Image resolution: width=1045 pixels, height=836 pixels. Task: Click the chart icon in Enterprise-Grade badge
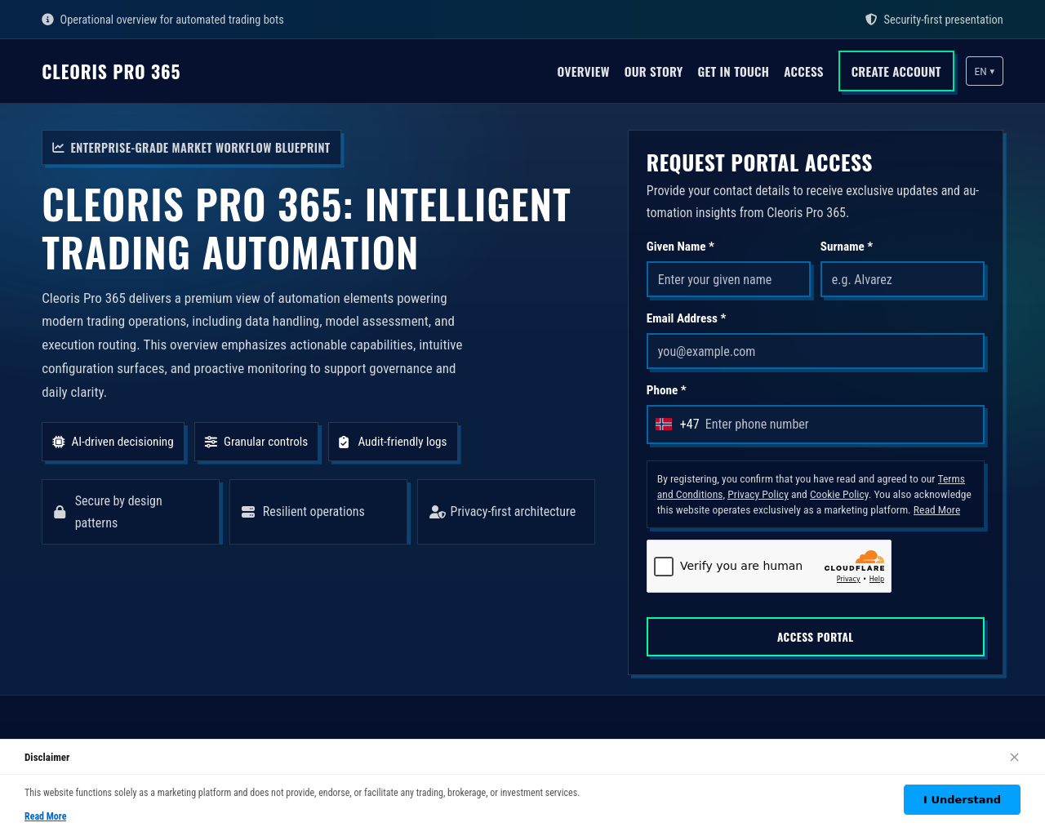click(x=59, y=148)
